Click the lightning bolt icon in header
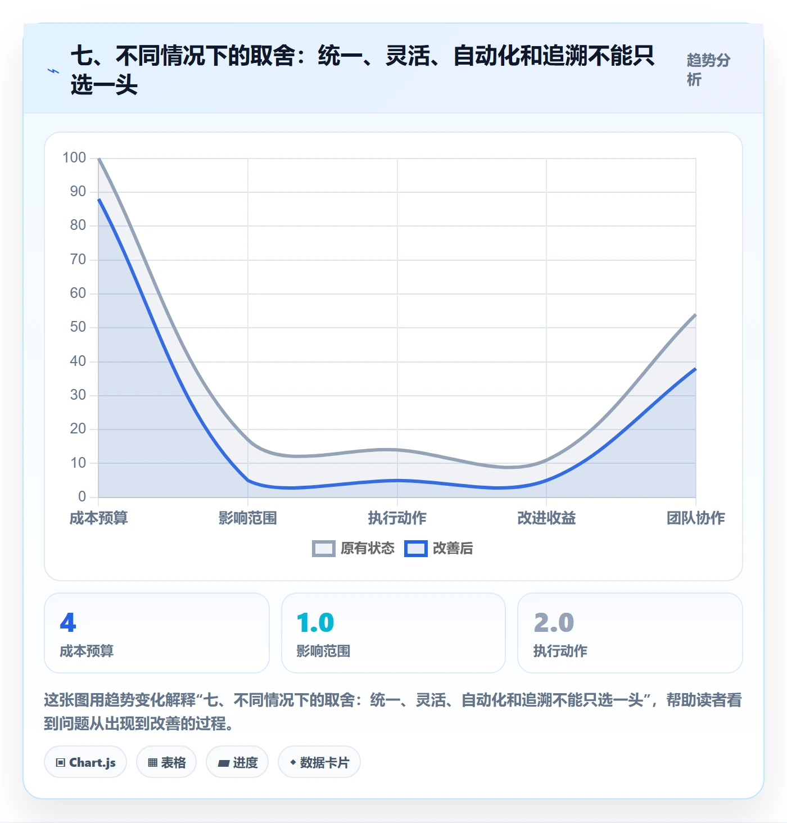Image resolution: width=787 pixels, height=823 pixels. pyautogui.click(x=53, y=71)
